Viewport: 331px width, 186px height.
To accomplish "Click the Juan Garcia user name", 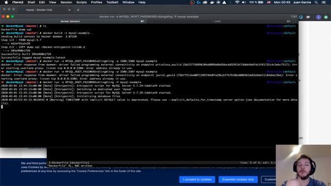I will point(302,2).
